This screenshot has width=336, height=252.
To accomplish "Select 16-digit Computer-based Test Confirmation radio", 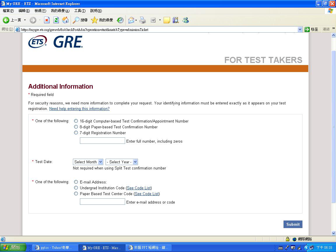I will [x=76, y=121].
